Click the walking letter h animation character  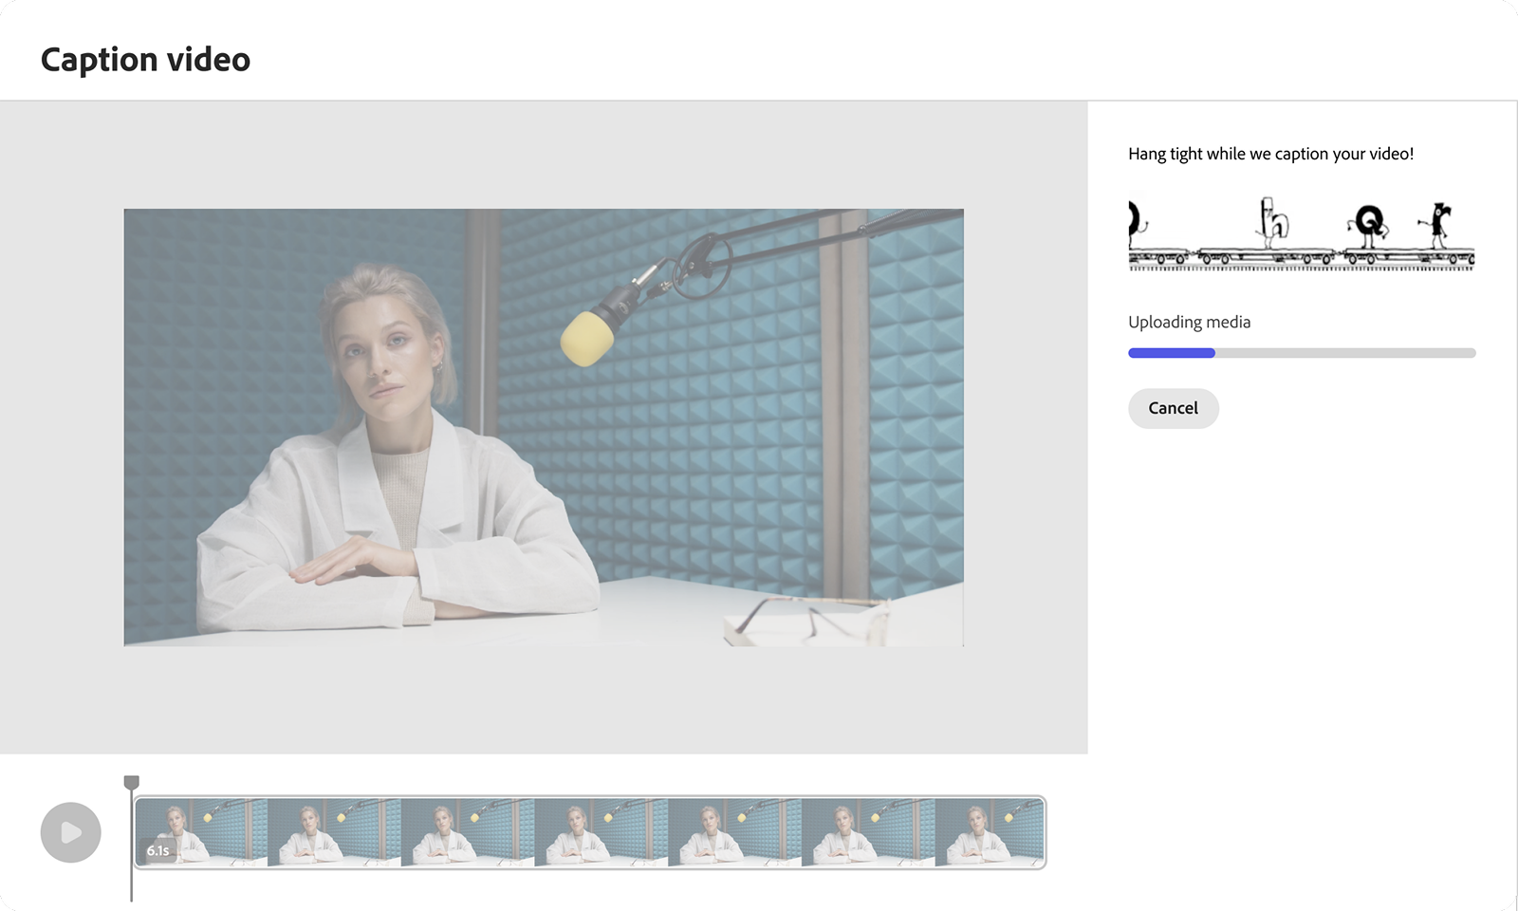pyautogui.click(x=1272, y=222)
